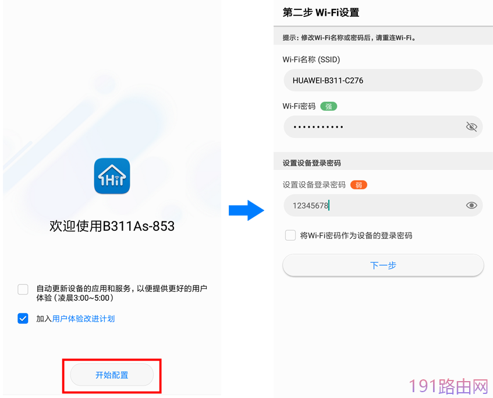Screen dimensions: 493x398
Task: Uncheck join user experience improvement plan
Action: (x=23, y=318)
